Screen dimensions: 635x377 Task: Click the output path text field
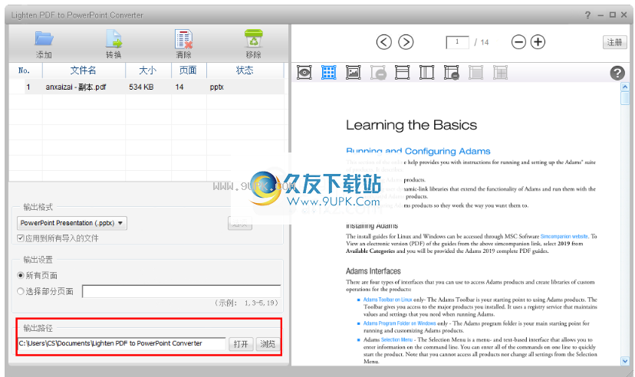(x=121, y=343)
